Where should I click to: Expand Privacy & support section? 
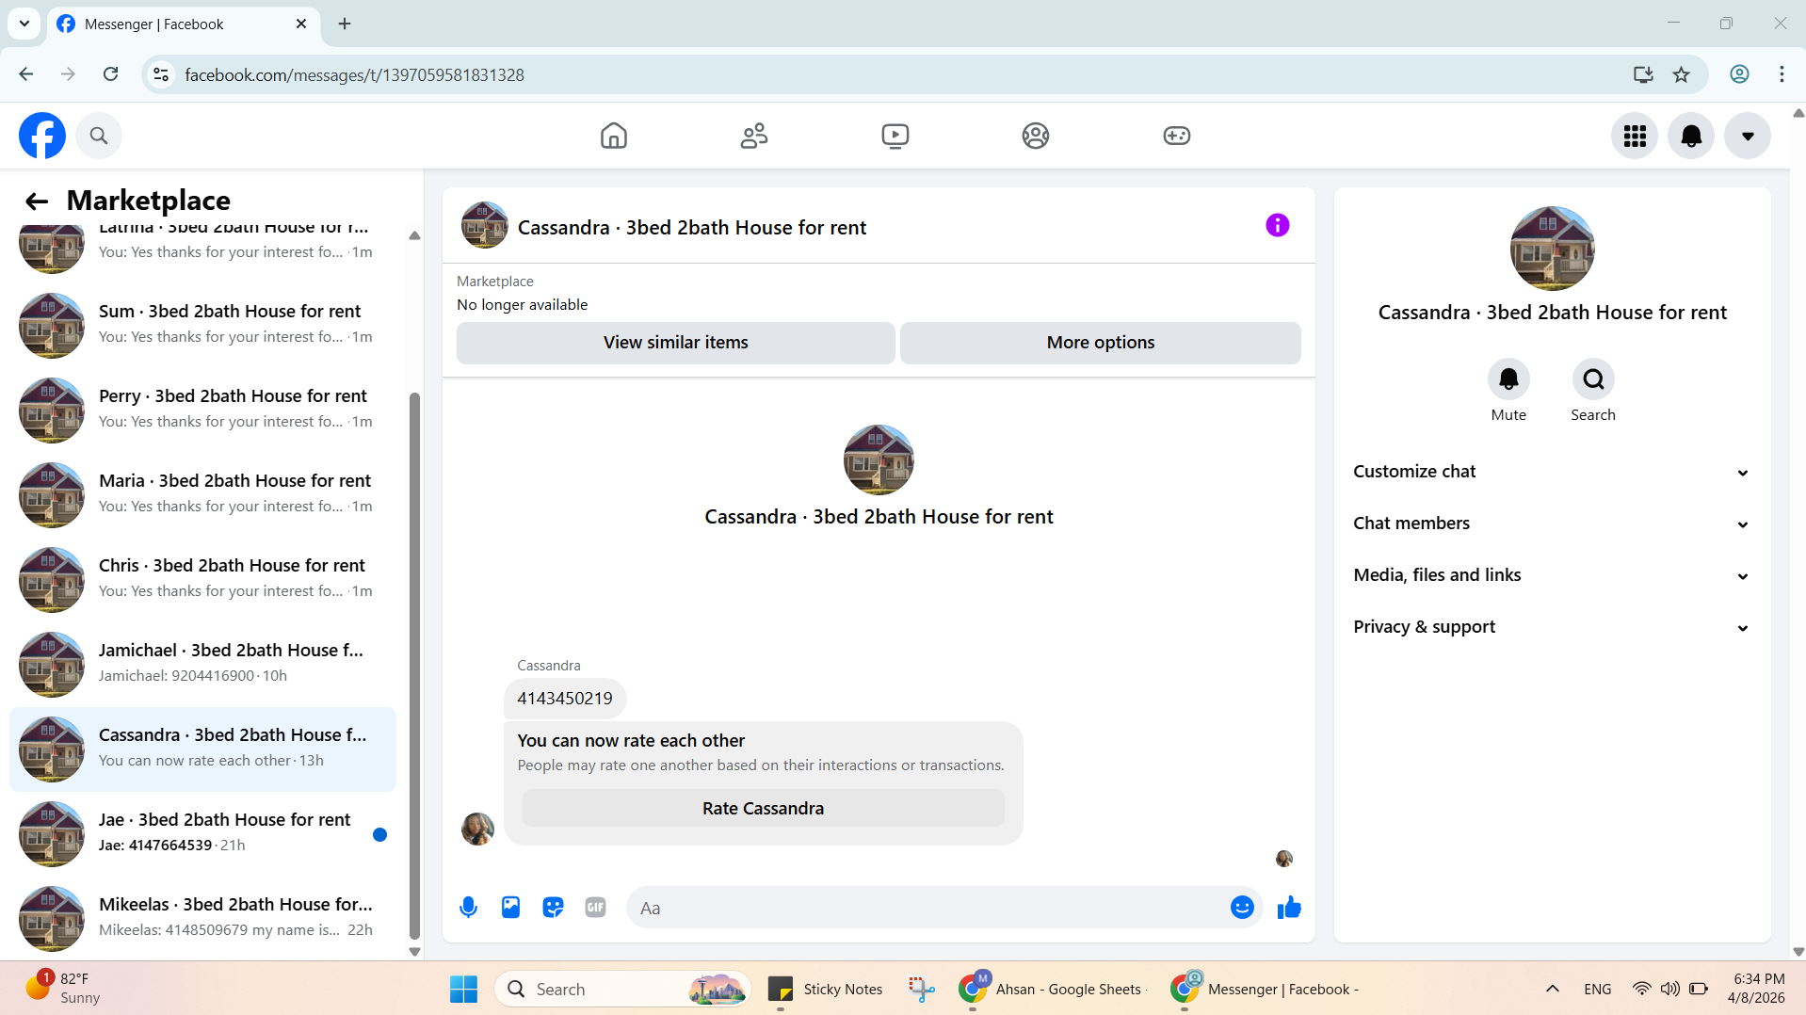tap(1552, 627)
